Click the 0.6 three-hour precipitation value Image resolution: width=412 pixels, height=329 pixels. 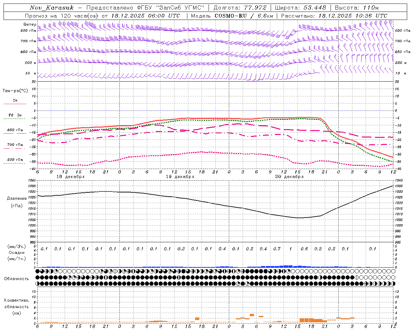[304, 249]
